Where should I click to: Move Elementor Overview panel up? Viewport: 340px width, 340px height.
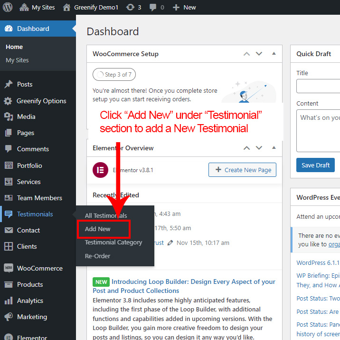pyautogui.click(x=246, y=148)
